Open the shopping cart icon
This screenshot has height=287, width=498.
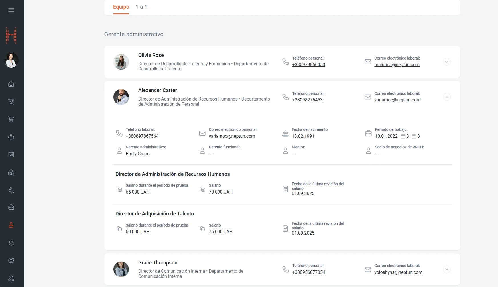point(11,119)
